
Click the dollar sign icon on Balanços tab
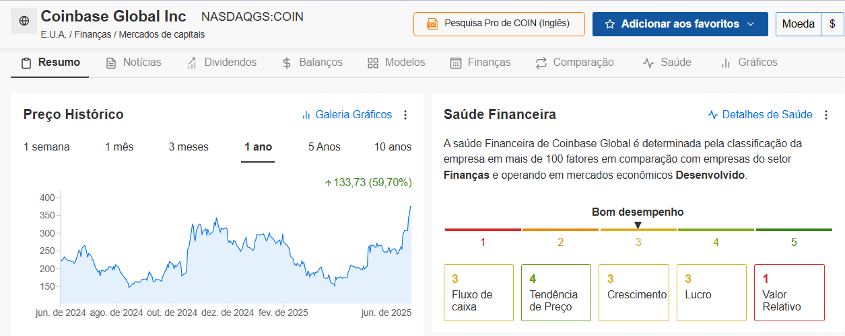tap(287, 63)
